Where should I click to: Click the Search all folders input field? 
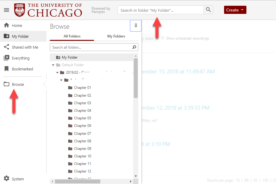click(x=91, y=47)
